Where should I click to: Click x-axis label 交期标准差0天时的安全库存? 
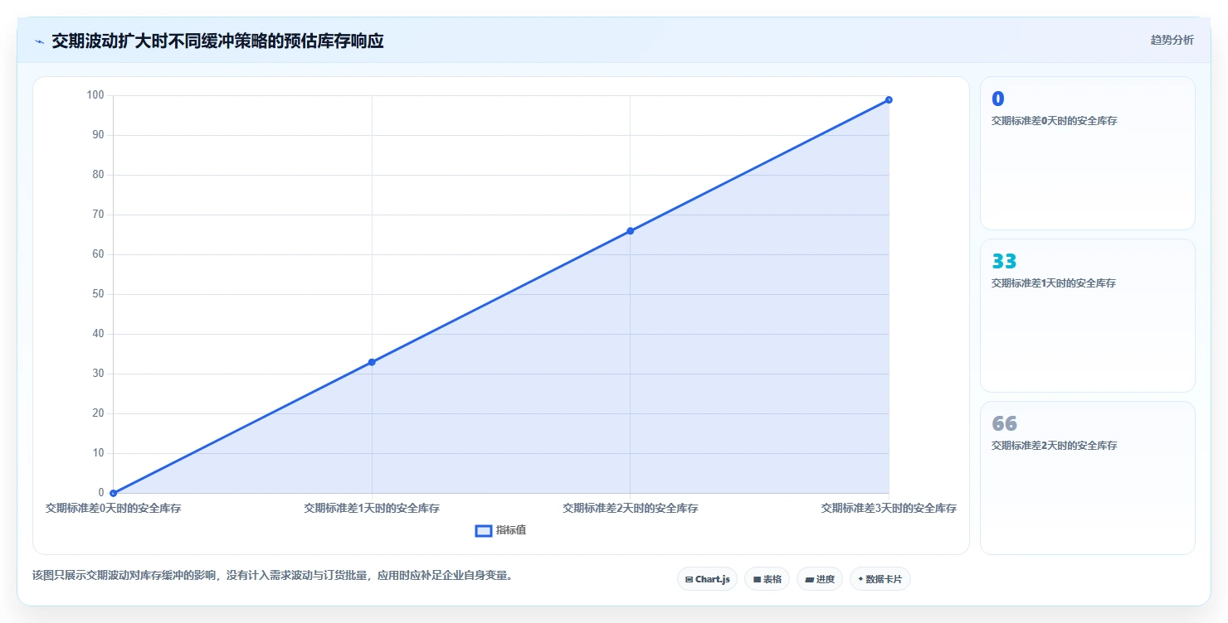pos(114,508)
